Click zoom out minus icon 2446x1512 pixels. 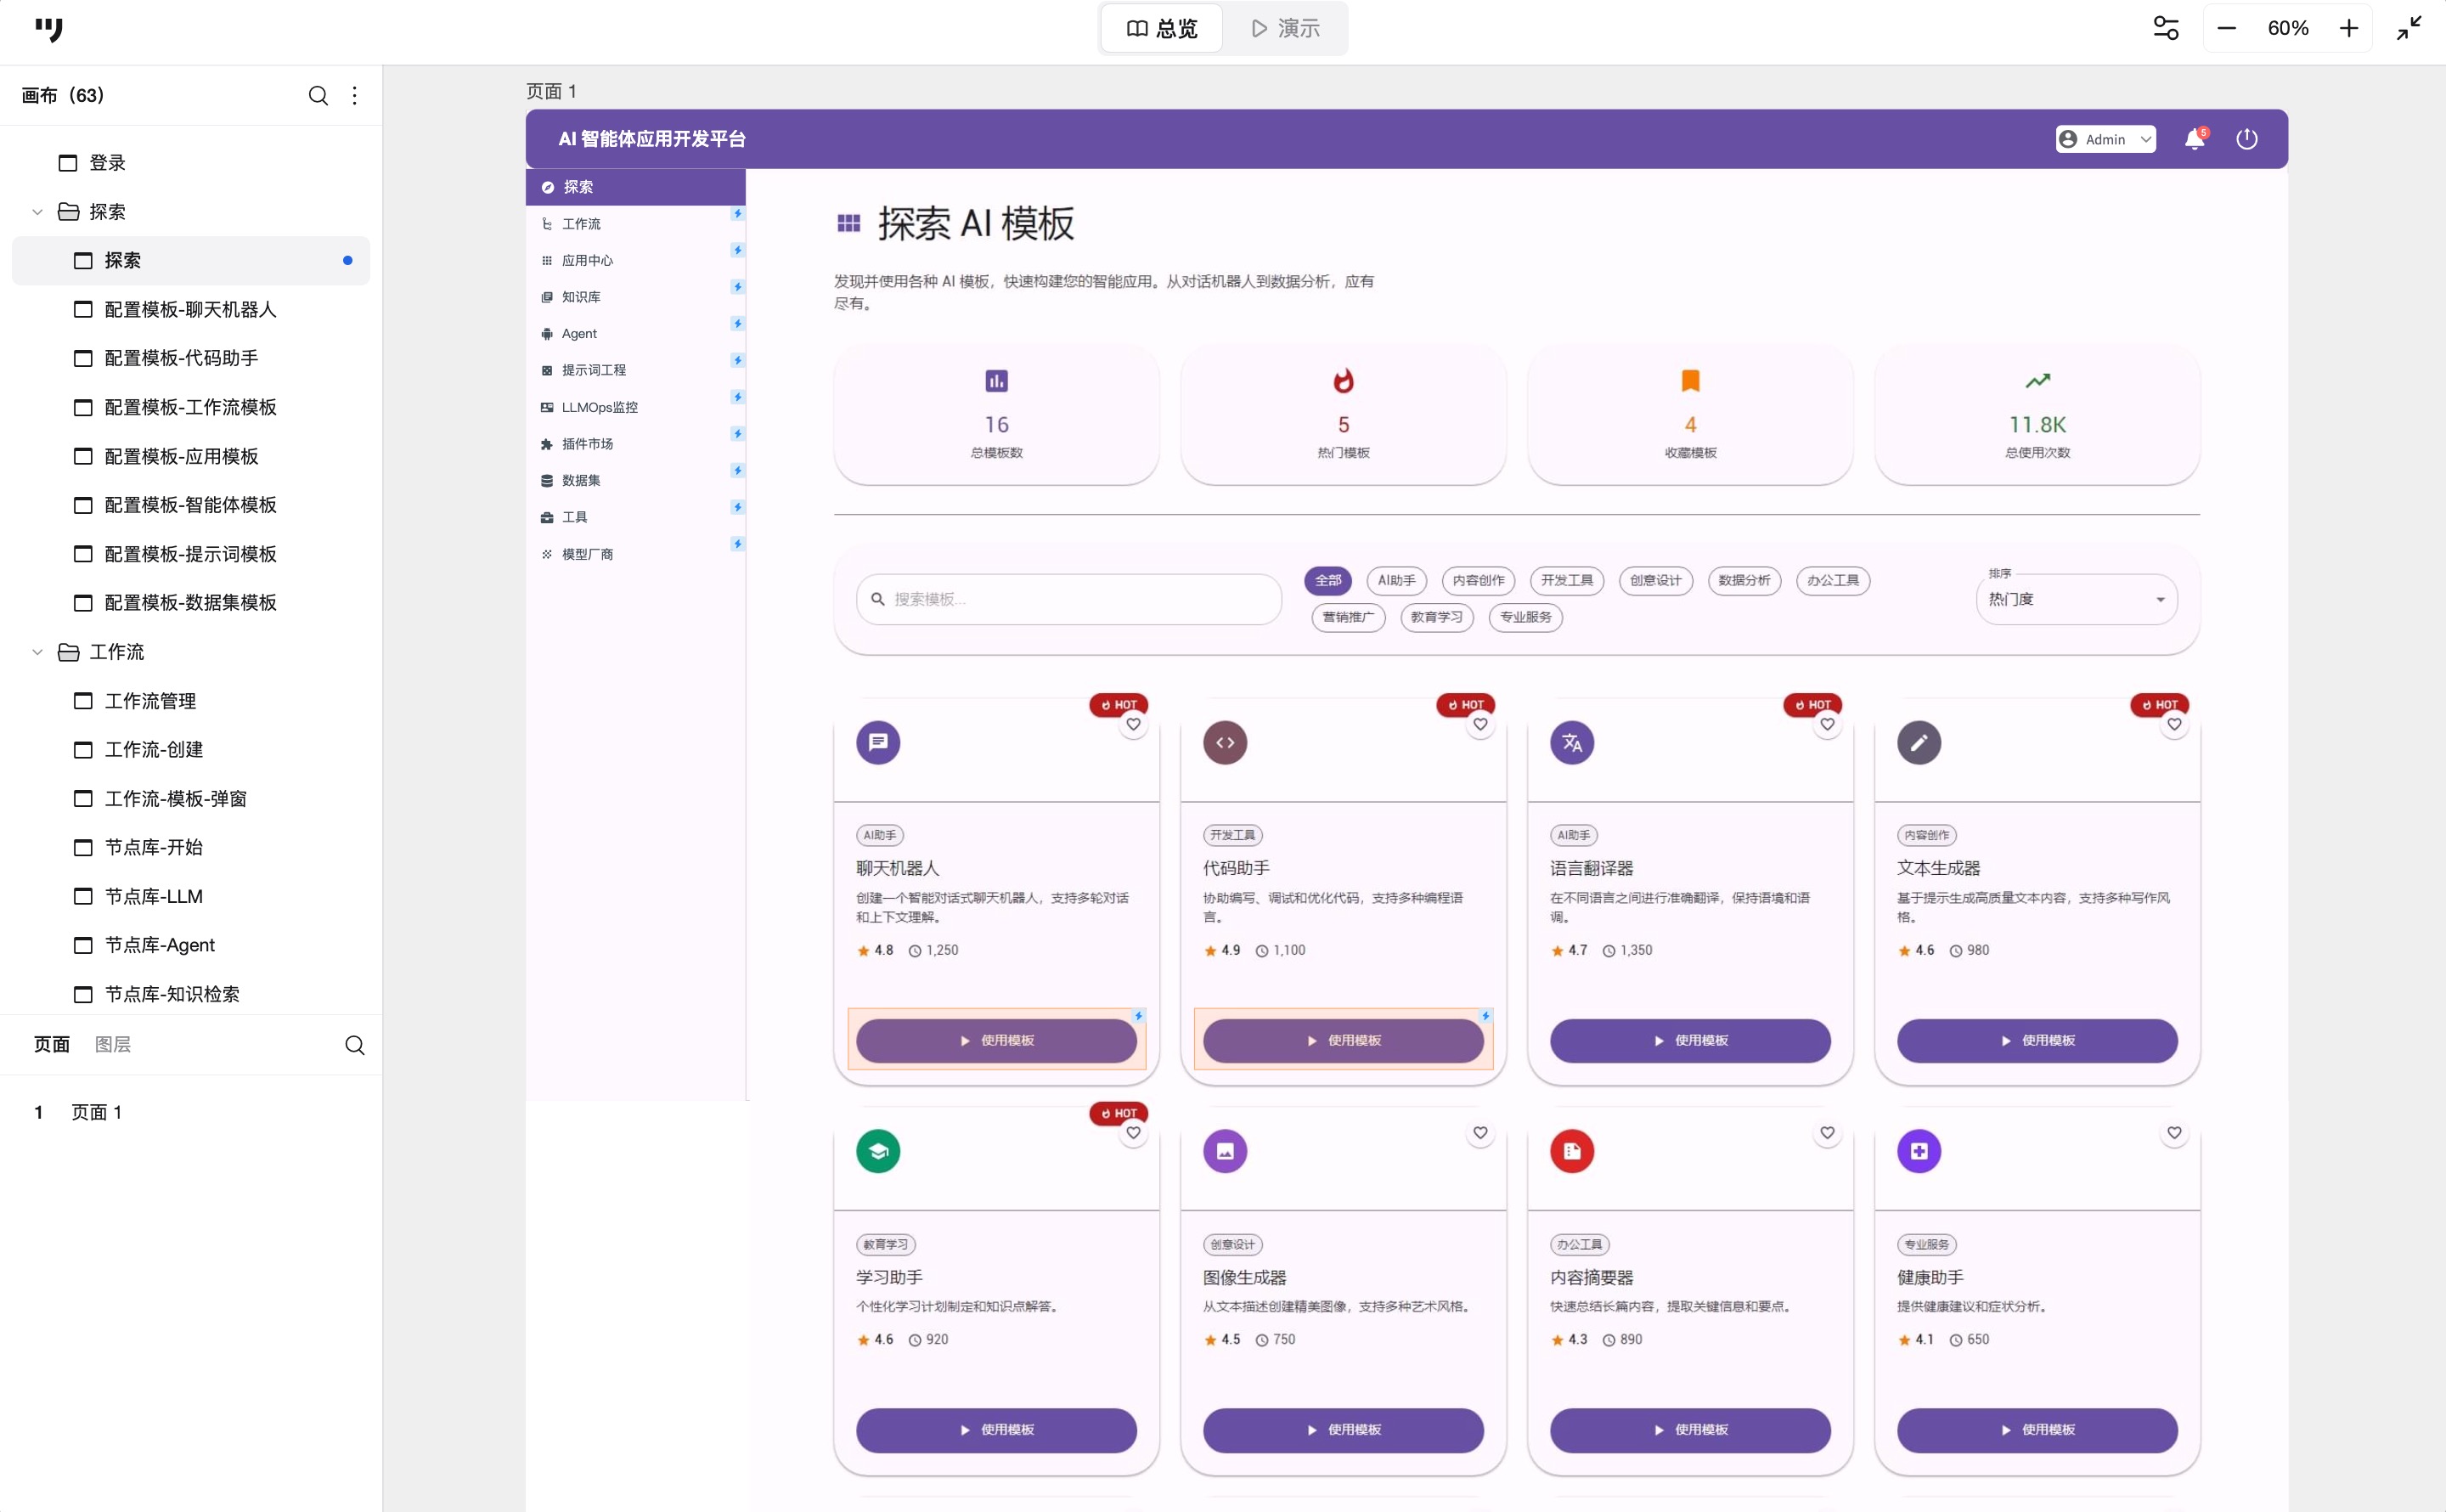(x=2226, y=28)
